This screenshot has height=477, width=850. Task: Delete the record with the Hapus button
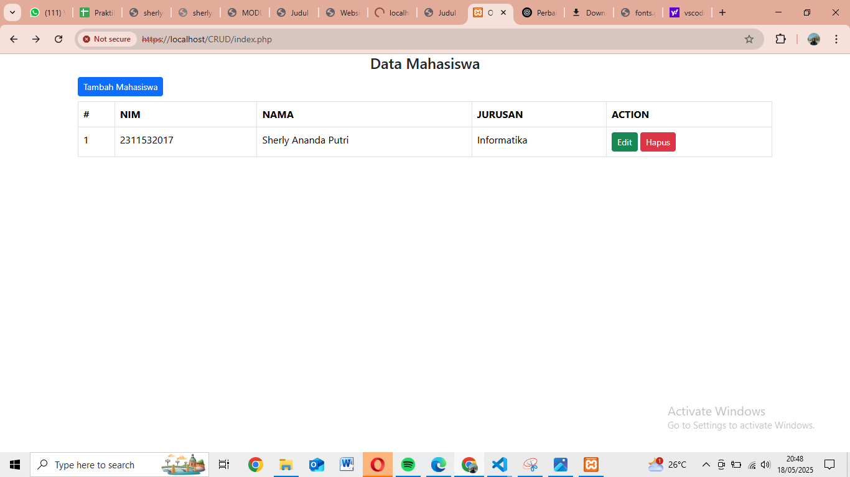coord(658,142)
